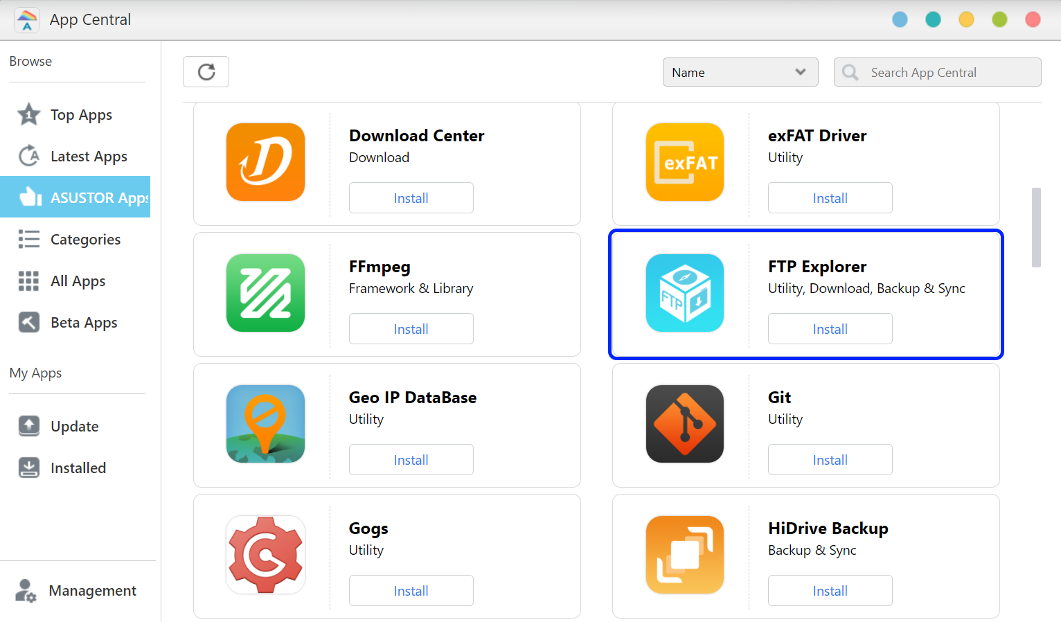This screenshot has height=622, width=1061.
Task: Install Download Center
Action: 411,198
